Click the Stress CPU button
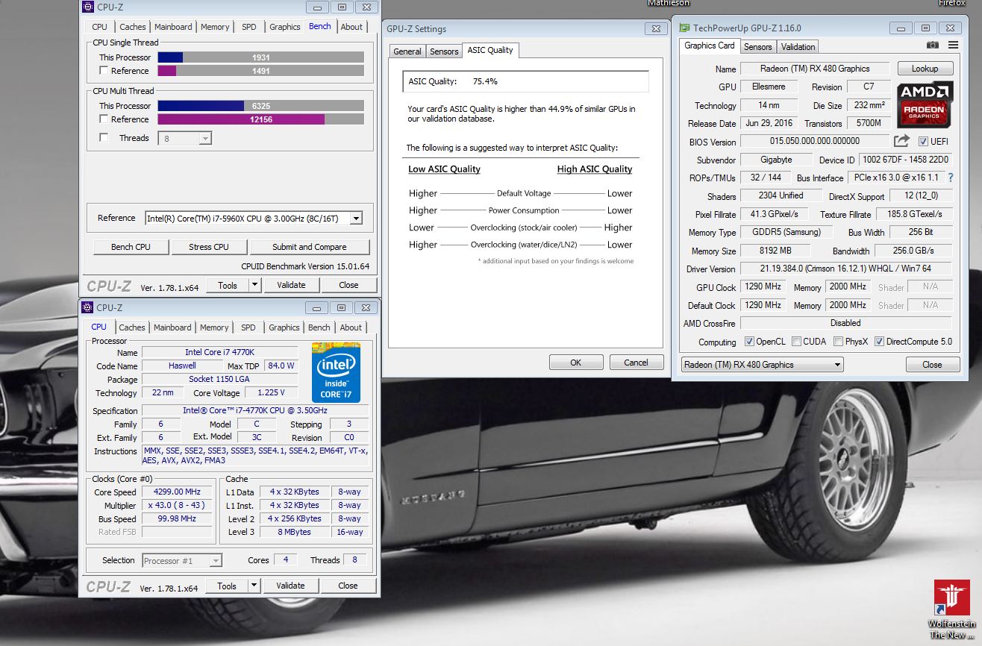 pyautogui.click(x=210, y=247)
